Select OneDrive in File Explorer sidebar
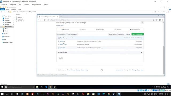 tap(6, 34)
